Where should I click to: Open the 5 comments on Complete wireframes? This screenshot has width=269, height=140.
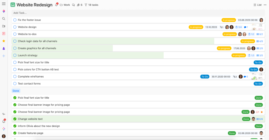(x=246, y=77)
